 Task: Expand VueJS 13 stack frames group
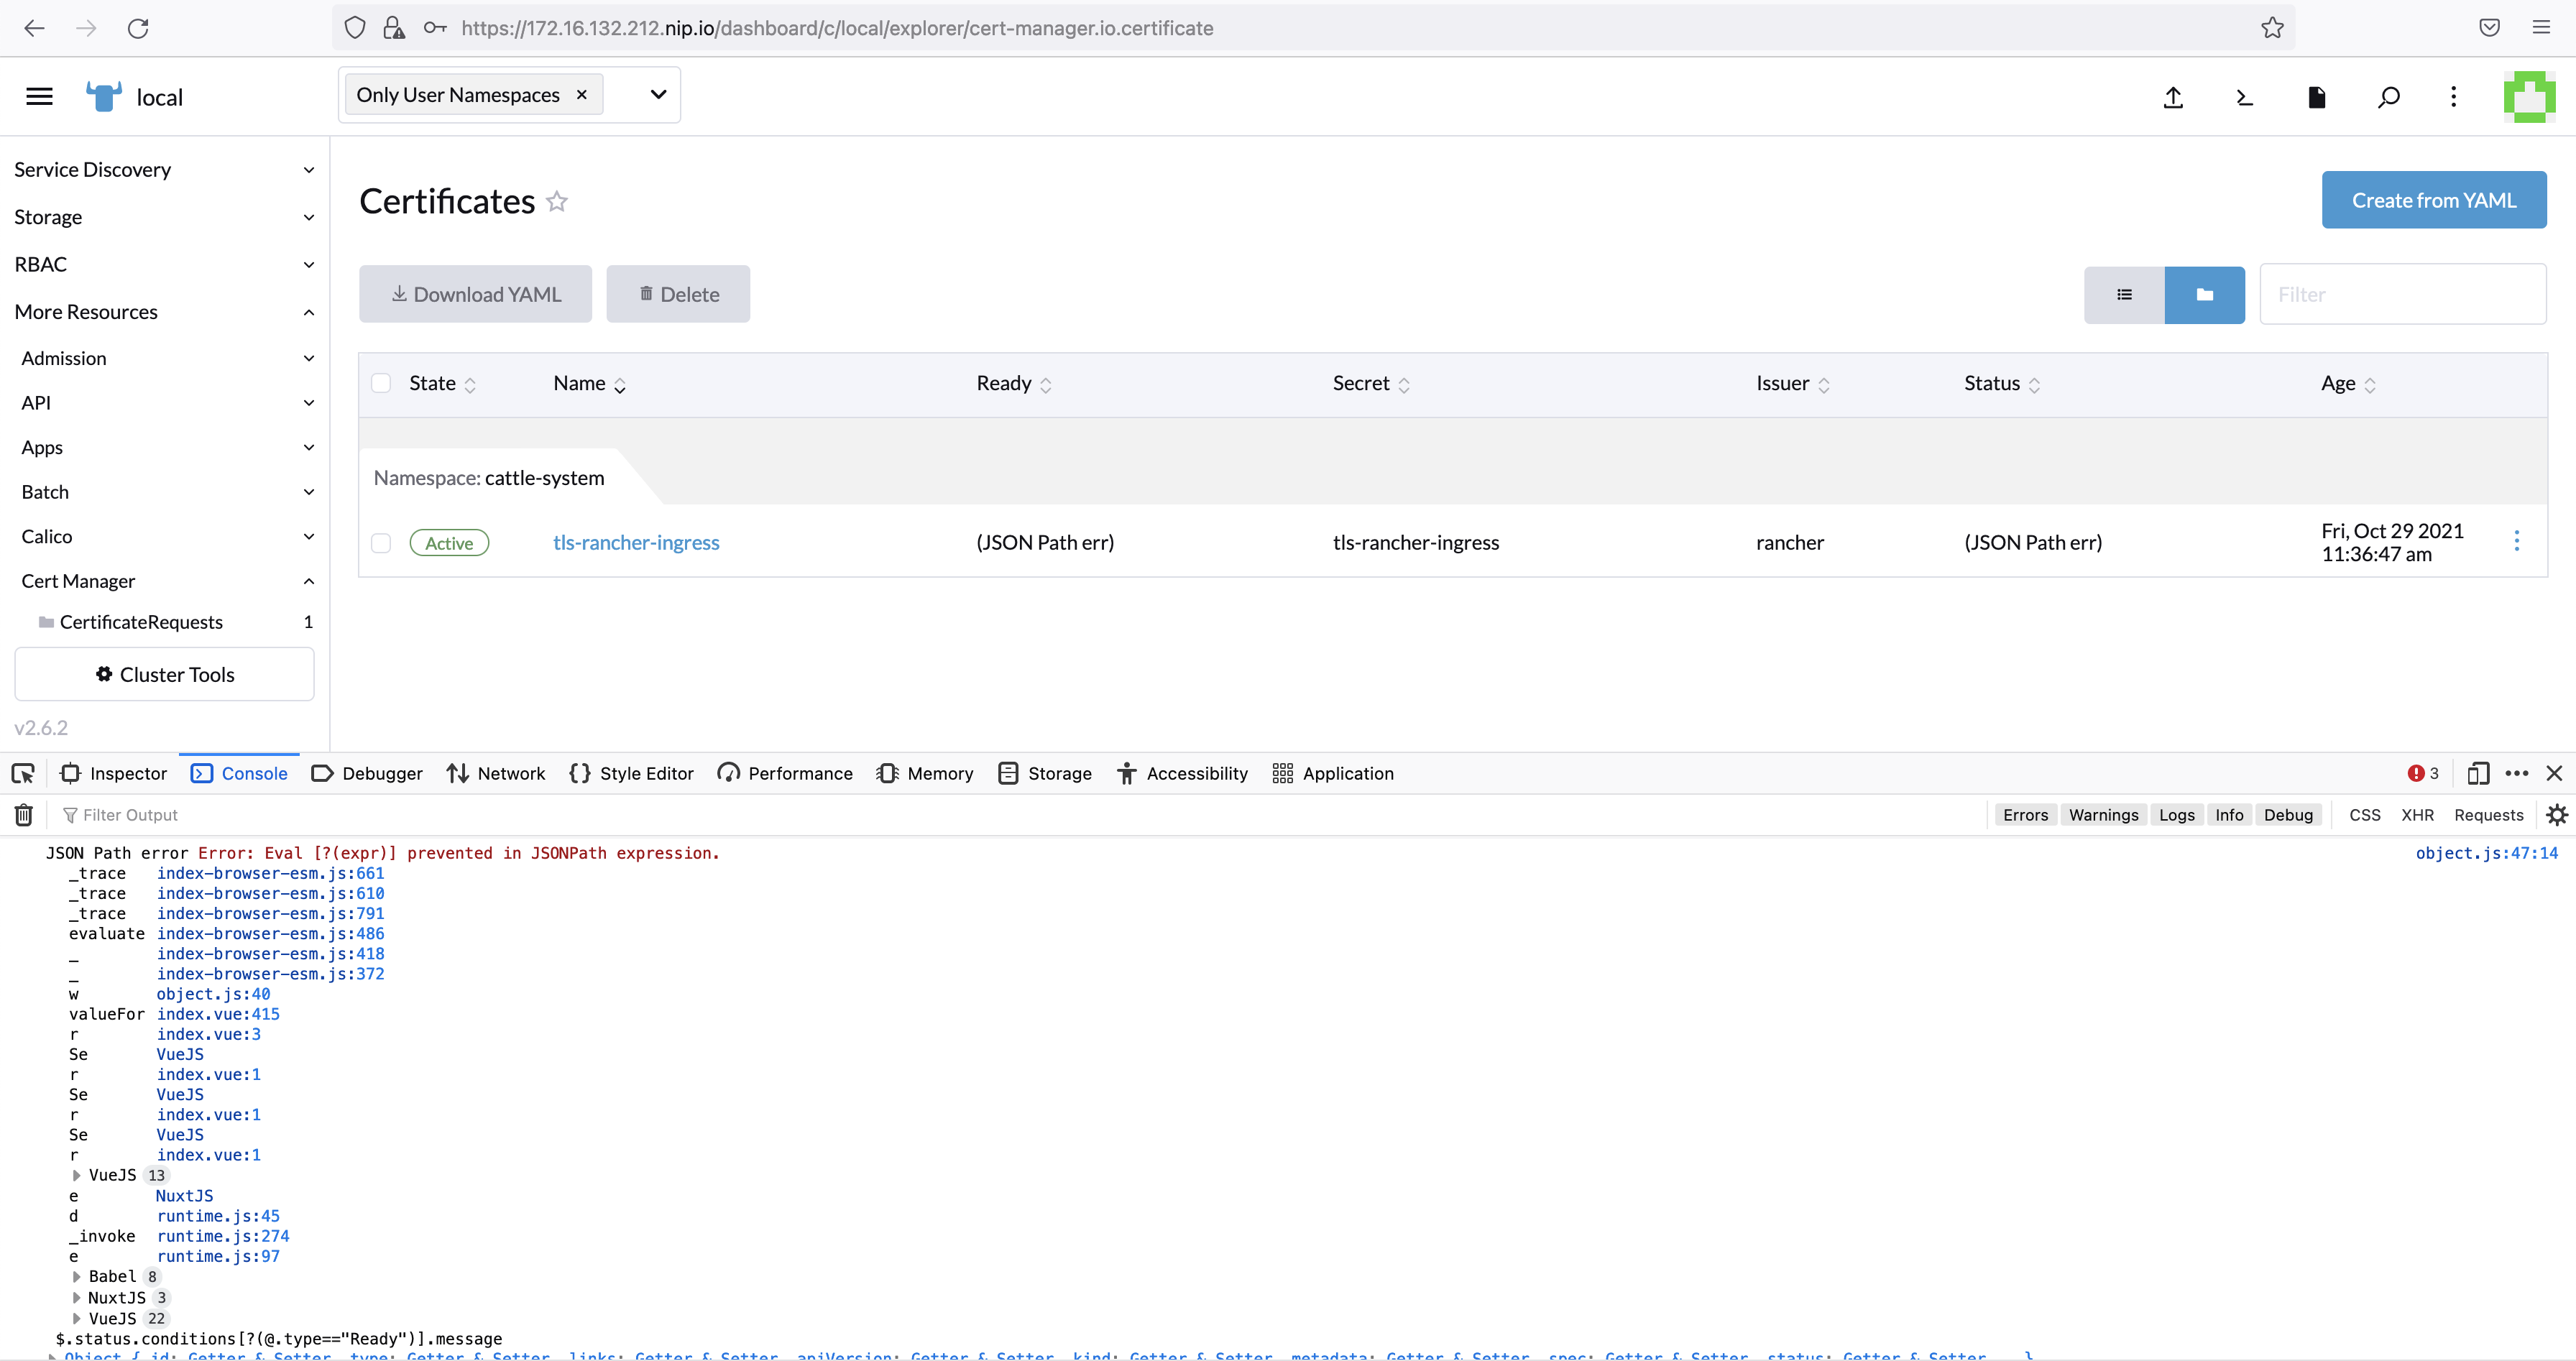pos(77,1175)
